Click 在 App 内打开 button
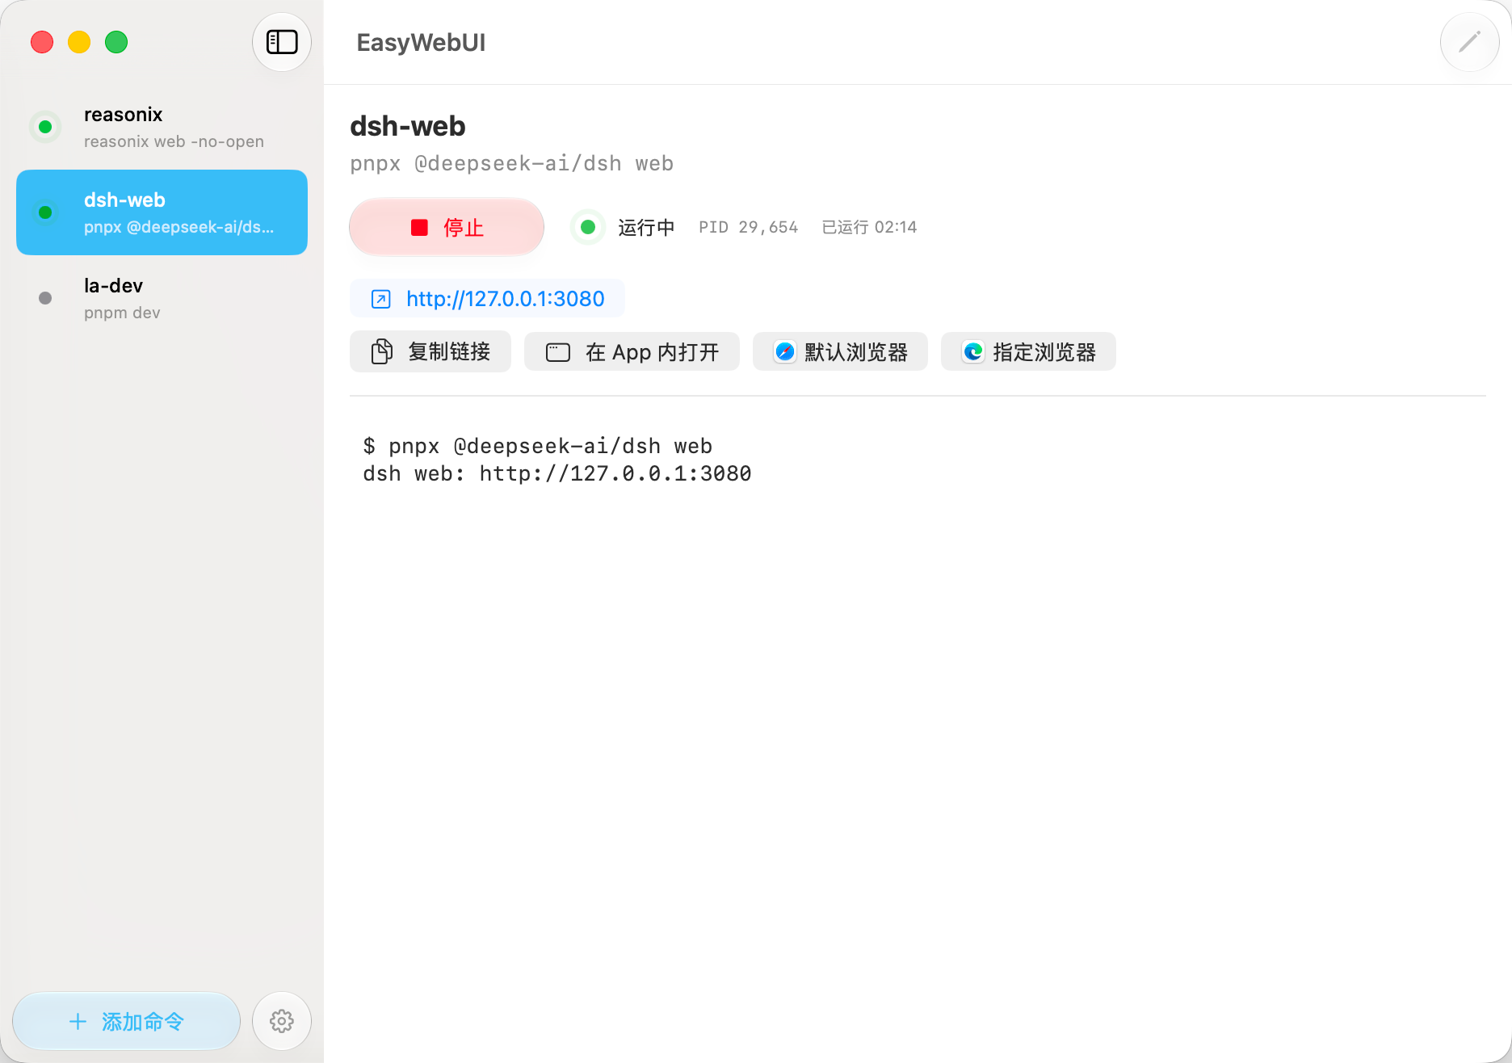The height and width of the screenshot is (1063, 1512). point(632,351)
